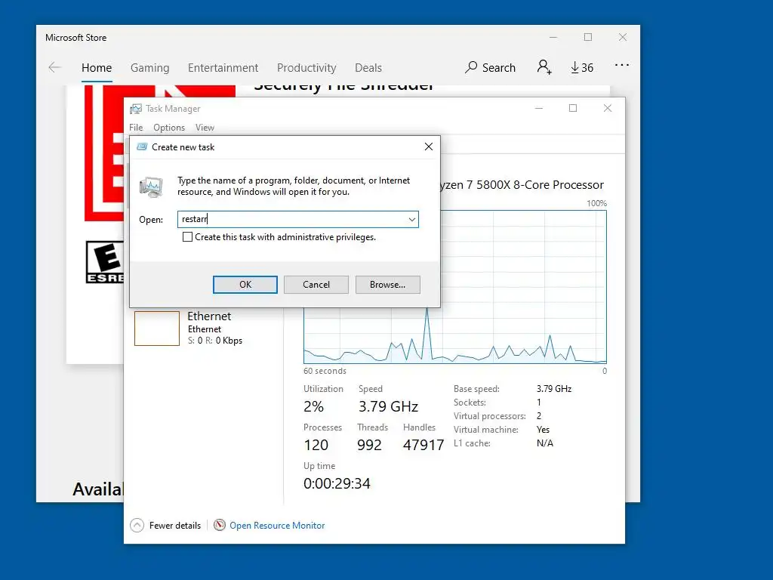
Task: Switch to the Store Gaming tab
Action: click(x=150, y=67)
